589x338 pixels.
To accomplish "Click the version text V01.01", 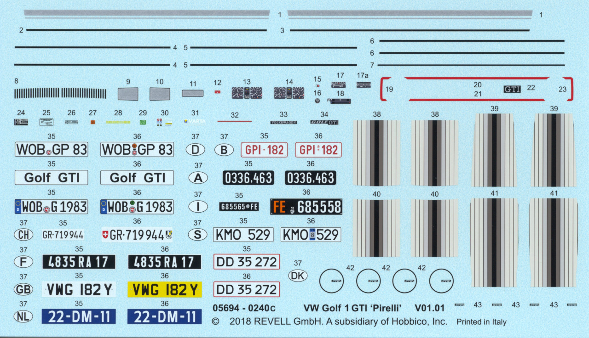I will point(429,308).
